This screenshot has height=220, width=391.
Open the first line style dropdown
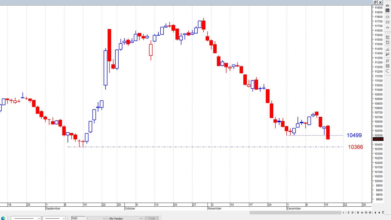tap(26, 218)
